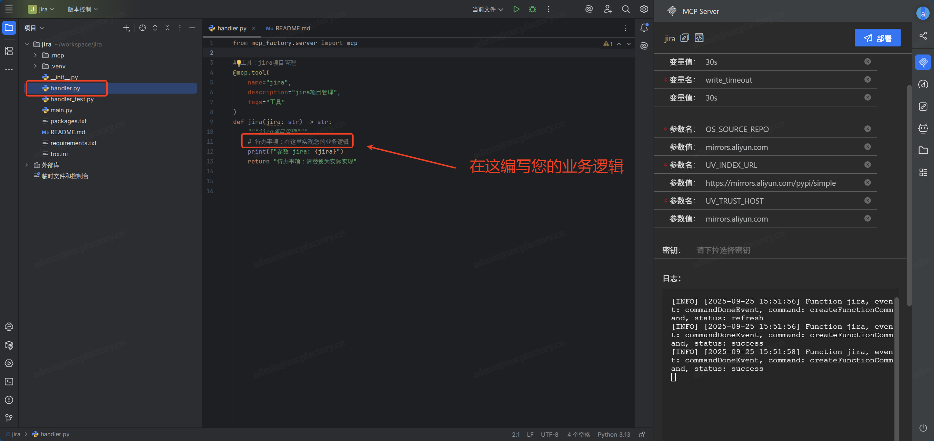Screen dimensions: 934x441
Task: Open the Terminal tool window icon
Action: (x=9, y=381)
